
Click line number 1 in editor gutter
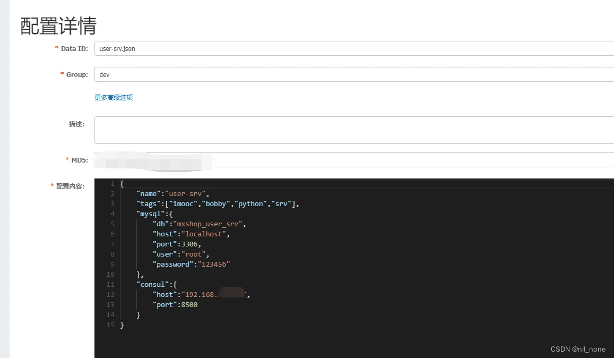pyautogui.click(x=112, y=184)
